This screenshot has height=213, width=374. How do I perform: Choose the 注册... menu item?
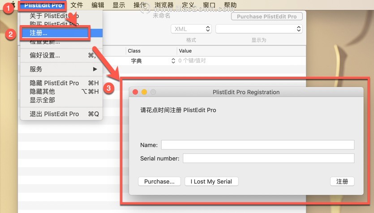tap(61, 33)
